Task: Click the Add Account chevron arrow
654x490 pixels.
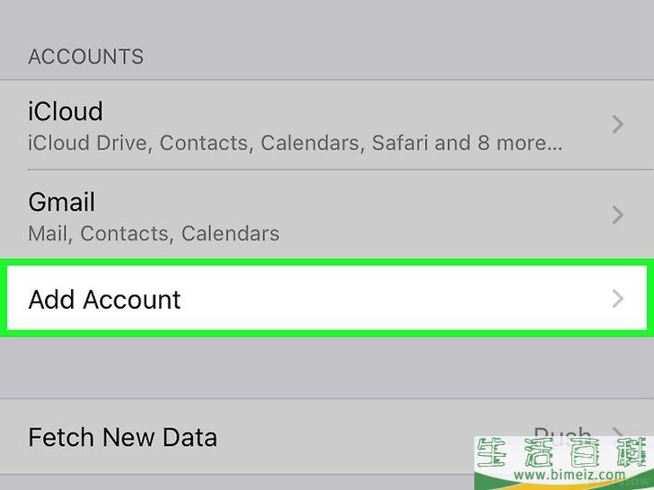Action: click(618, 299)
